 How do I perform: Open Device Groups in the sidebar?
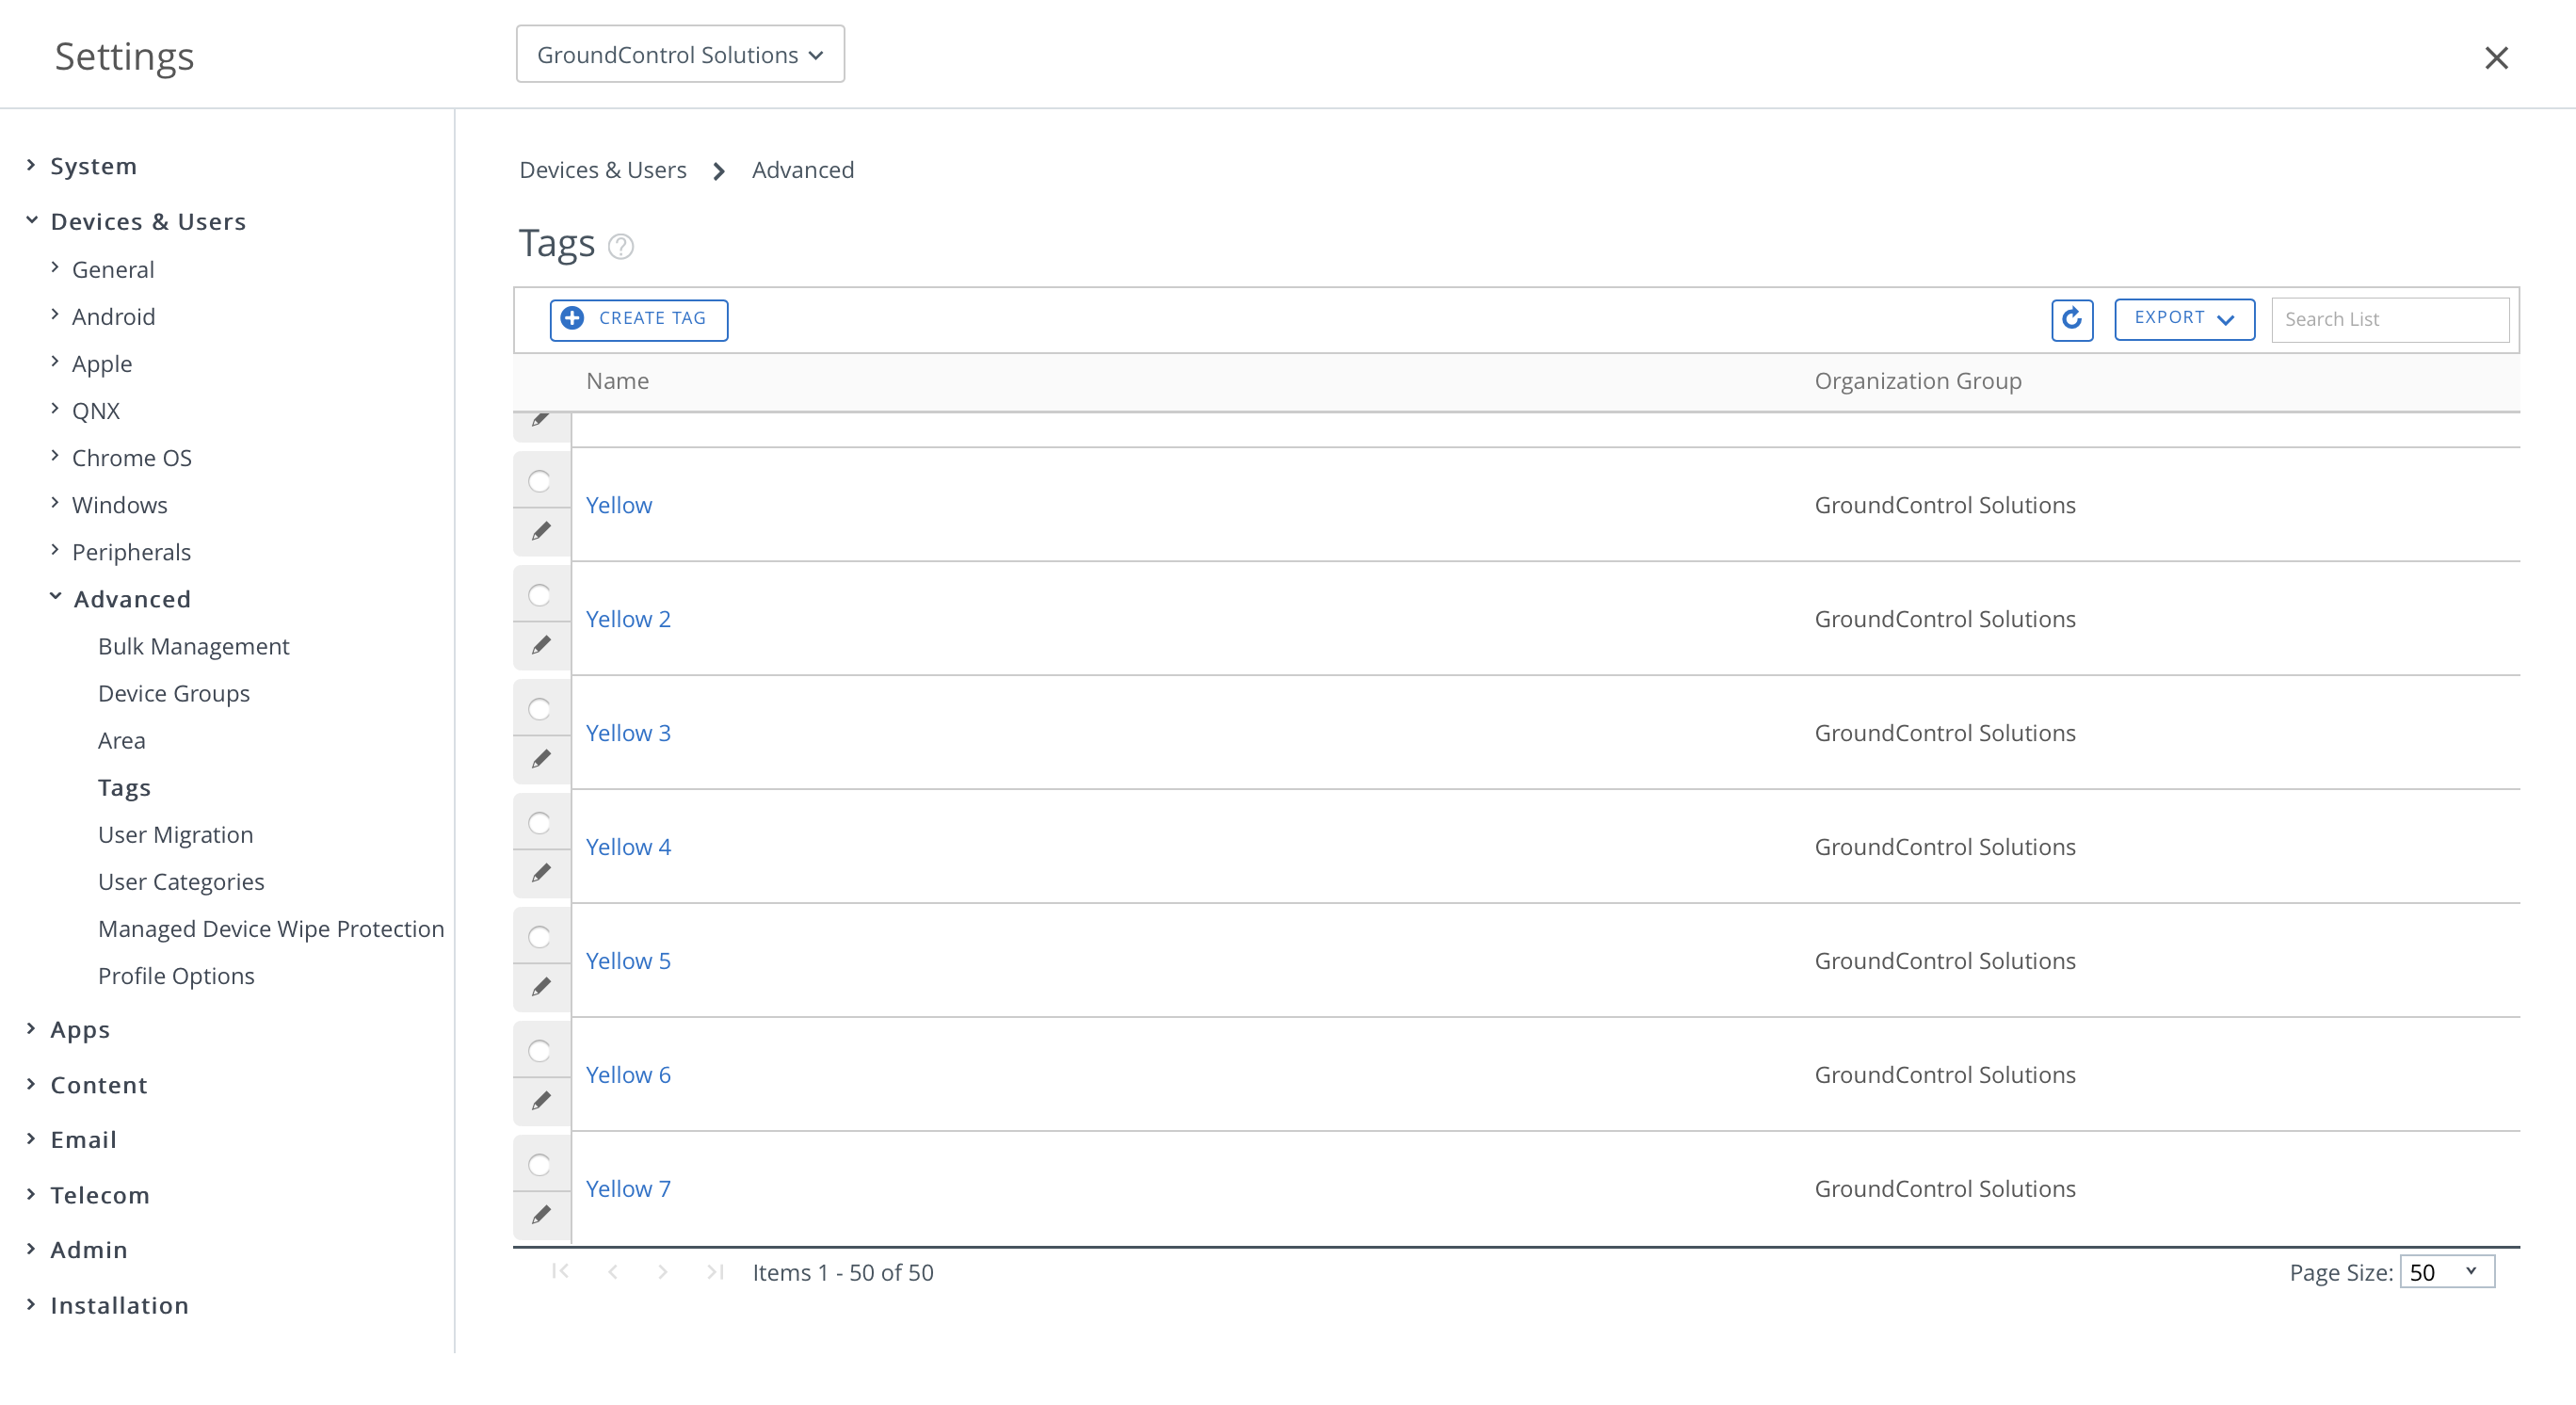[174, 693]
